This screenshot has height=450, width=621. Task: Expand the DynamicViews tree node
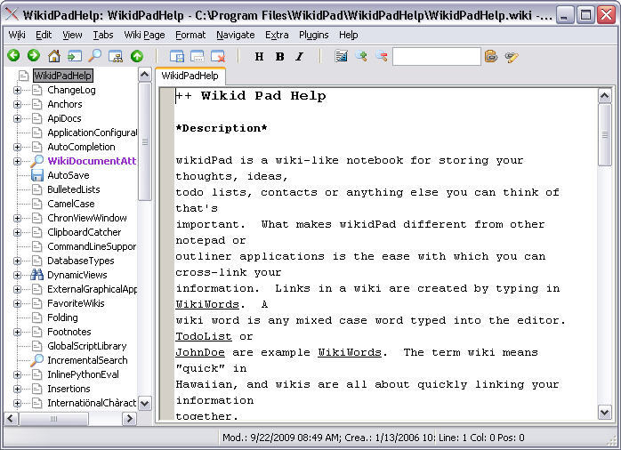point(17,275)
